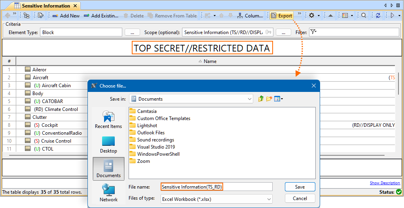The height and width of the screenshot is (208, 404).
Task: Click the grayed move-up arrow icon
Action: pos(221,16)
